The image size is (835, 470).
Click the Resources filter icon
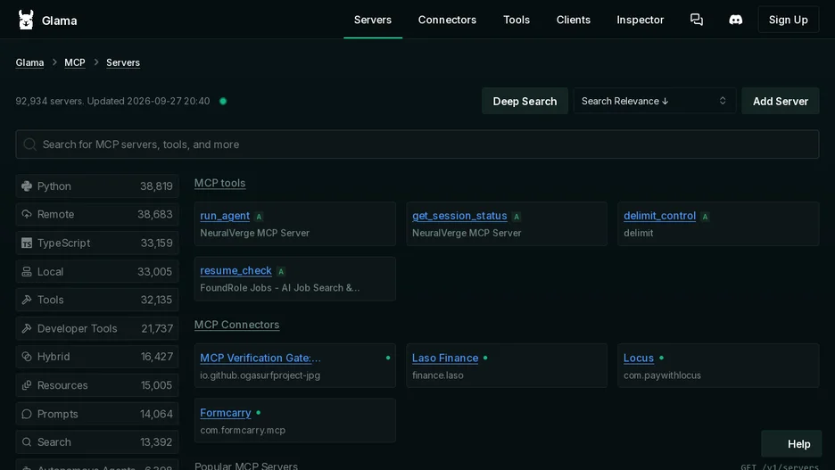click(x=27, y=385)
